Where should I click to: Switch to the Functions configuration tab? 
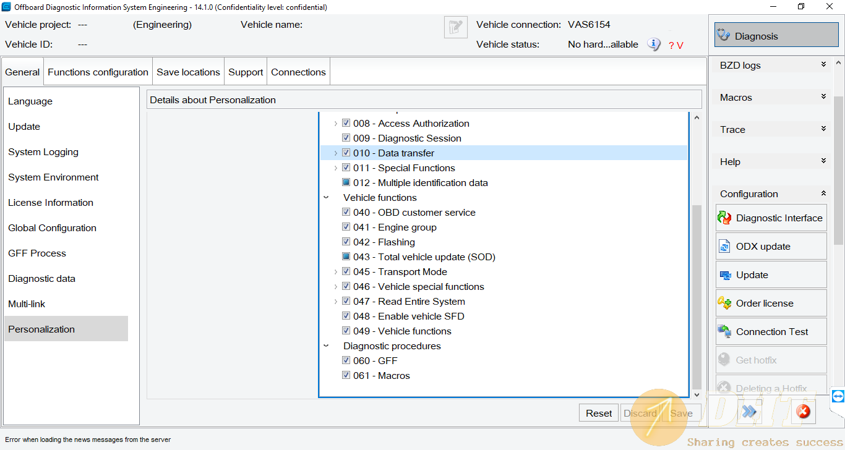coord(98,72)
